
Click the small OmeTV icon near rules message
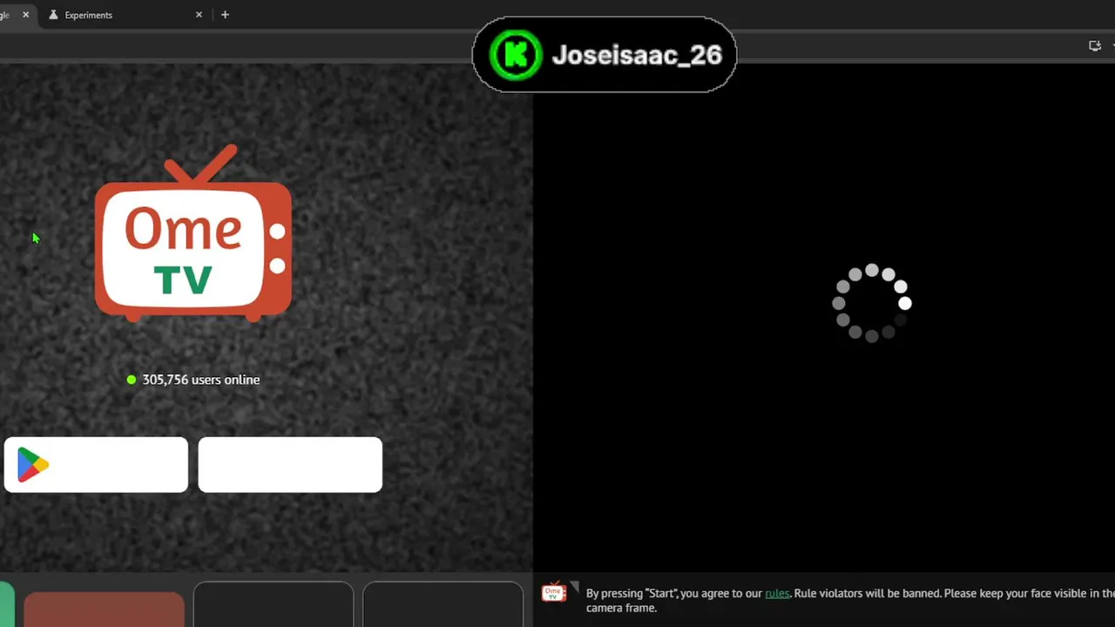tap(554, 593)
